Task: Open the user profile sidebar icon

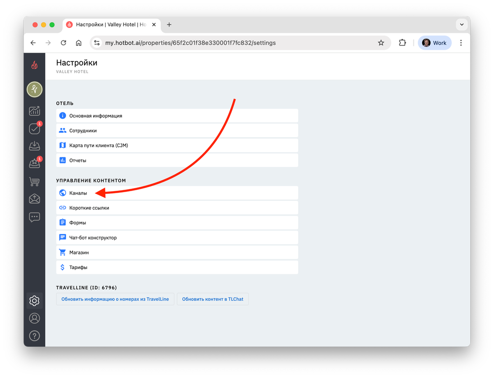Action: [x=34, y=319]
